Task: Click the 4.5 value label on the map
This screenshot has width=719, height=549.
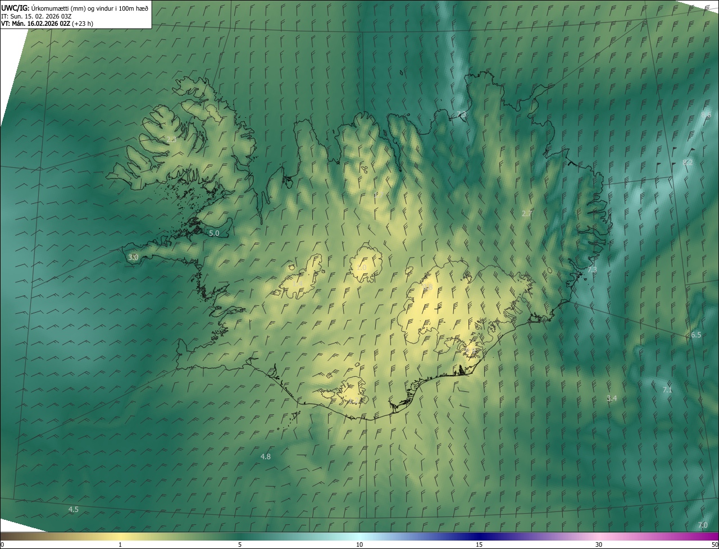Action: [74, 510]
